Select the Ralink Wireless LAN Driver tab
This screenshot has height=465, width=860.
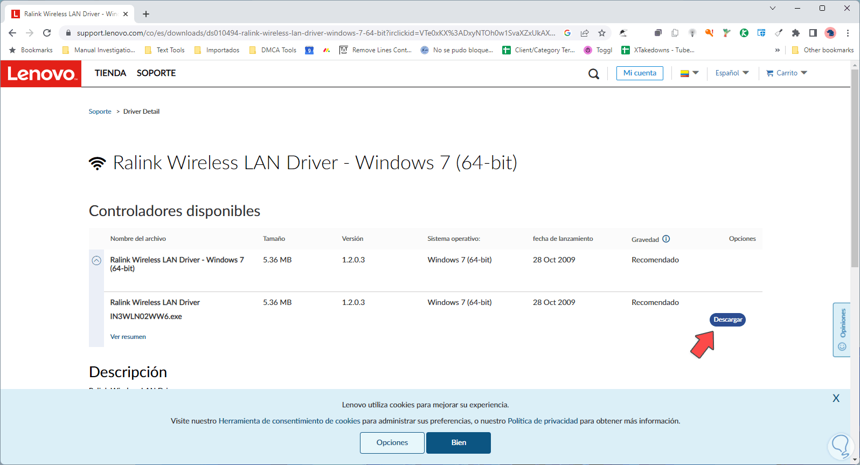point(70,14)
